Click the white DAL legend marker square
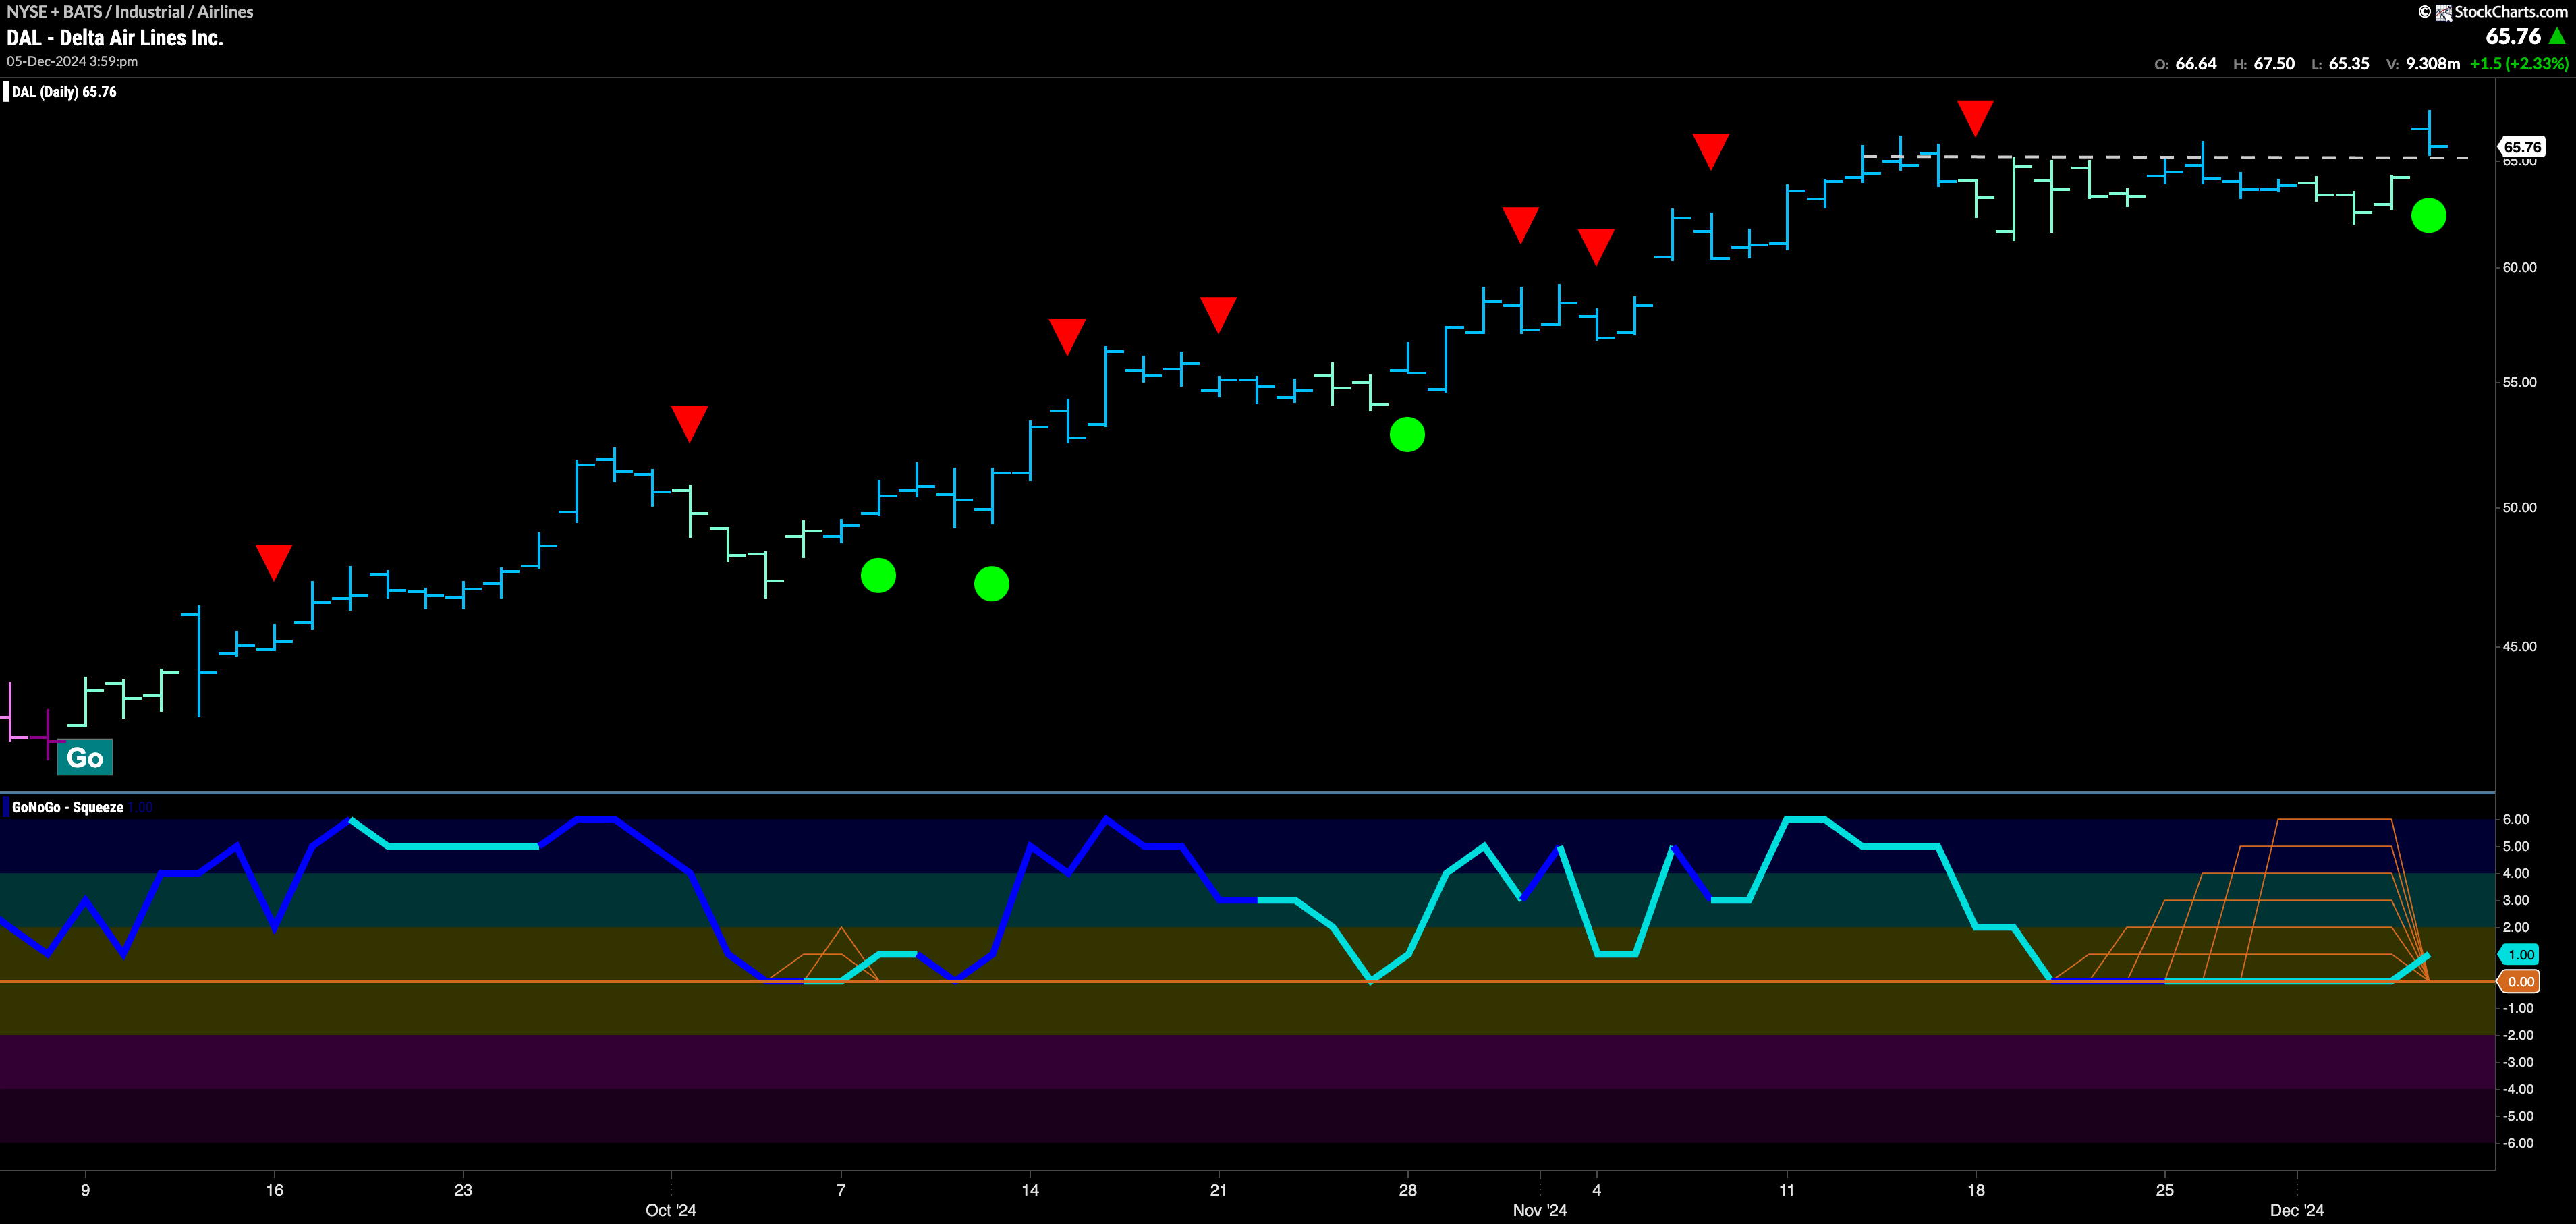Screen dimensions: 2576x1224 (x=5, y=92)
